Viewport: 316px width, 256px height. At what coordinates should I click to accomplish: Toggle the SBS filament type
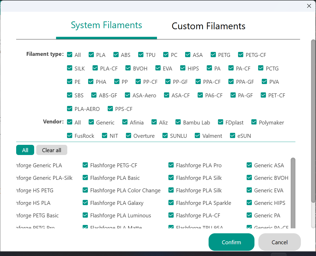click(70, 95)
